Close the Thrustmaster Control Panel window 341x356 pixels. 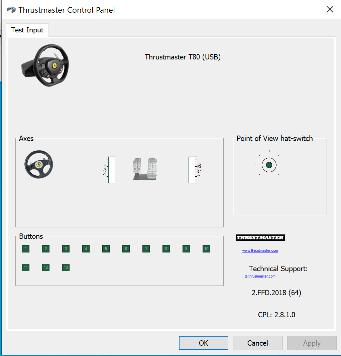[x=330, y=10]
